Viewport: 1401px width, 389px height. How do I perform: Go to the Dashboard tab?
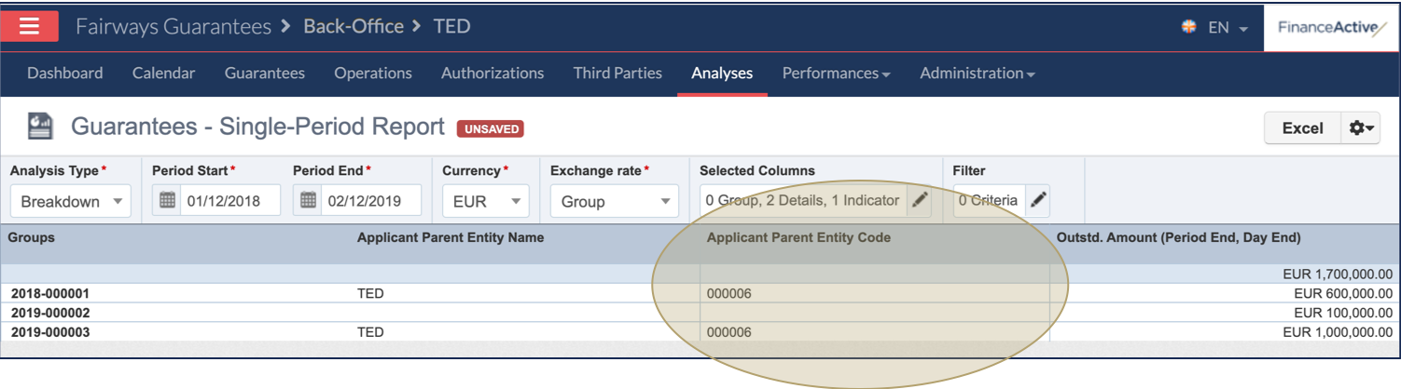point(65,73)
